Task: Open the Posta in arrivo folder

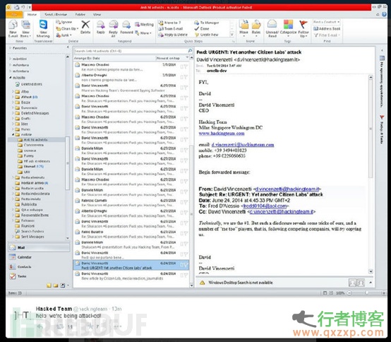Action: [x=32, y=183]
